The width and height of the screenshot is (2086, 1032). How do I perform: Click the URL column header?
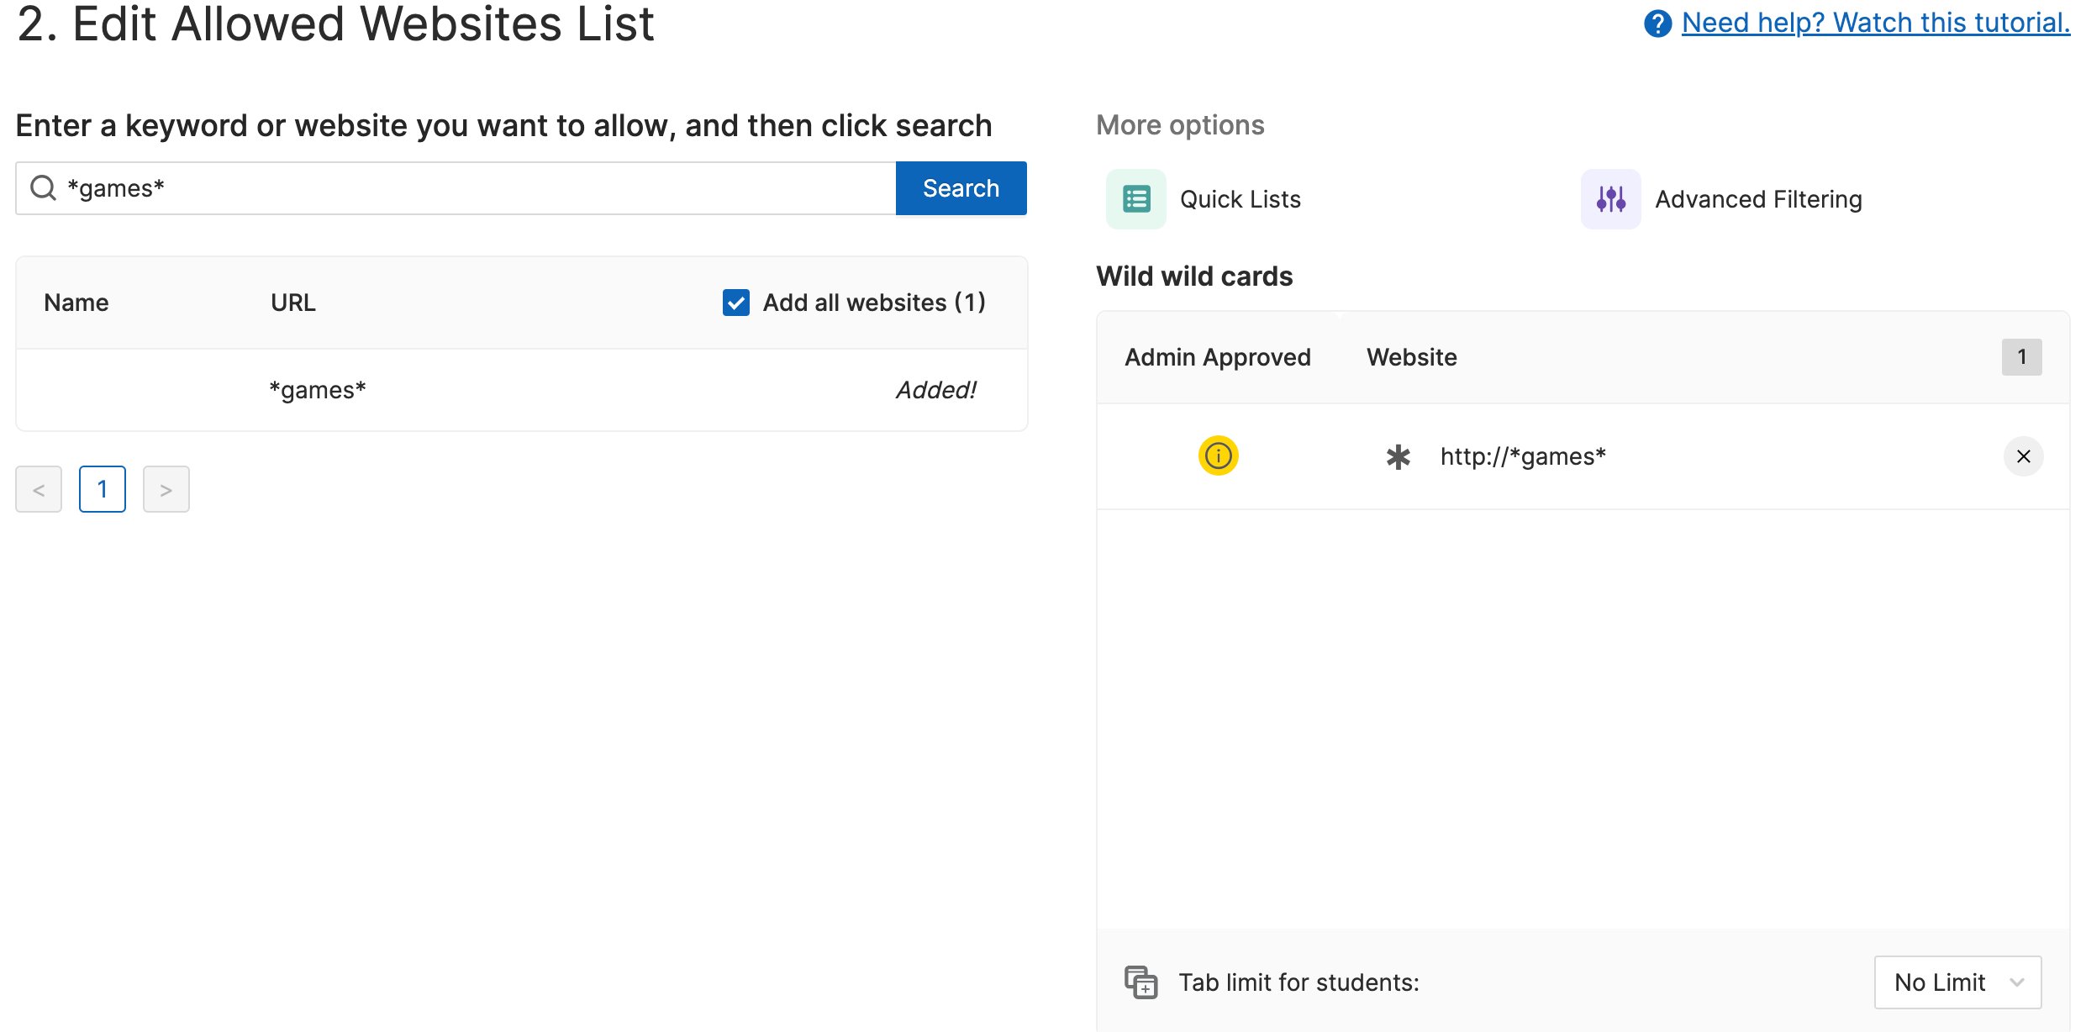293,303
